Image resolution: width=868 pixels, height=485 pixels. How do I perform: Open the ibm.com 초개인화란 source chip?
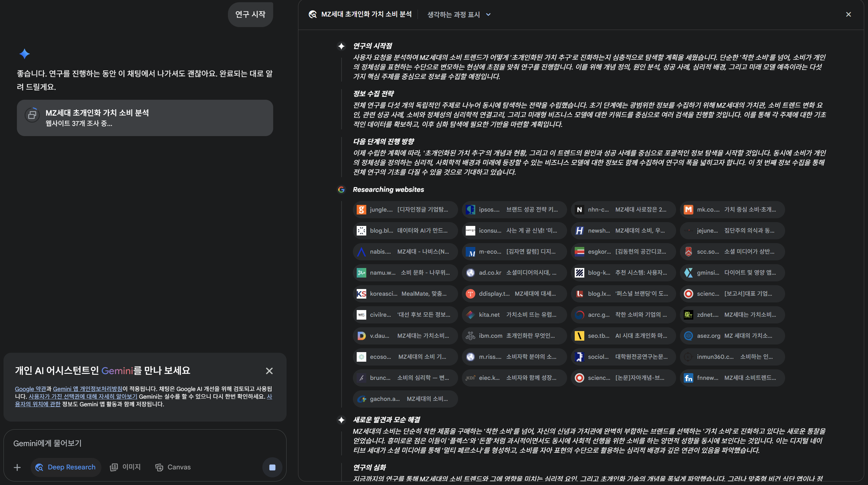coord(514,336)
